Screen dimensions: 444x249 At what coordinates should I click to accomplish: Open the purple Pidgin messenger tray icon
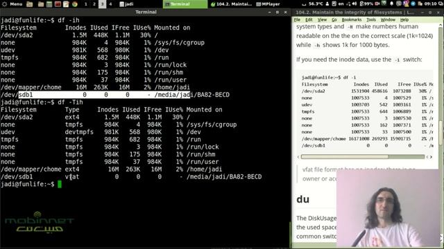click(x=406, y=4)
